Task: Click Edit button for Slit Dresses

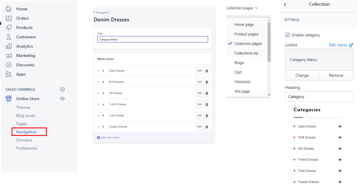Action: tap(199, 93)
